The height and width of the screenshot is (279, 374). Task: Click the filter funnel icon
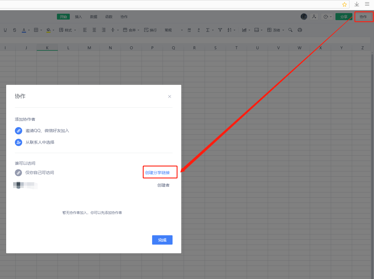click(220, 30)
